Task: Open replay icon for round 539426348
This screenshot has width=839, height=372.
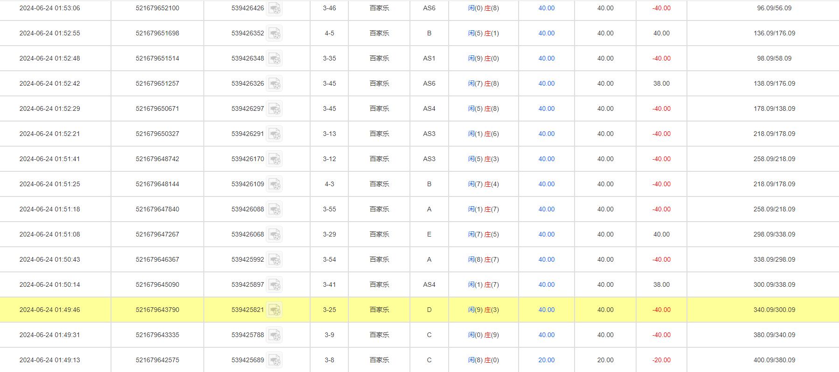Action: (274, 59)
